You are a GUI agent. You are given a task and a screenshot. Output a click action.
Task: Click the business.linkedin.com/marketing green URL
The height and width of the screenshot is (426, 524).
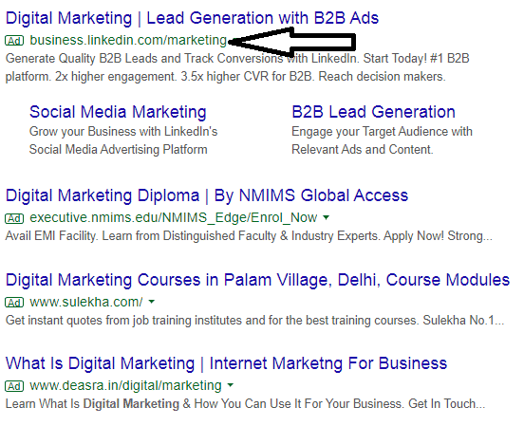coord(128,41)
